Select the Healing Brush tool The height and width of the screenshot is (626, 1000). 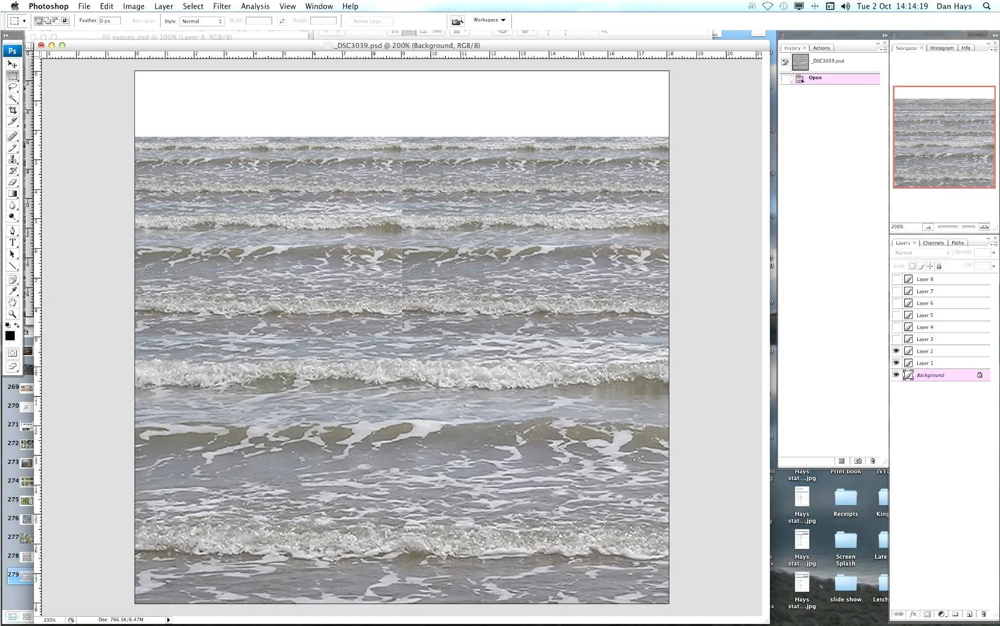(x=12, y=136)
